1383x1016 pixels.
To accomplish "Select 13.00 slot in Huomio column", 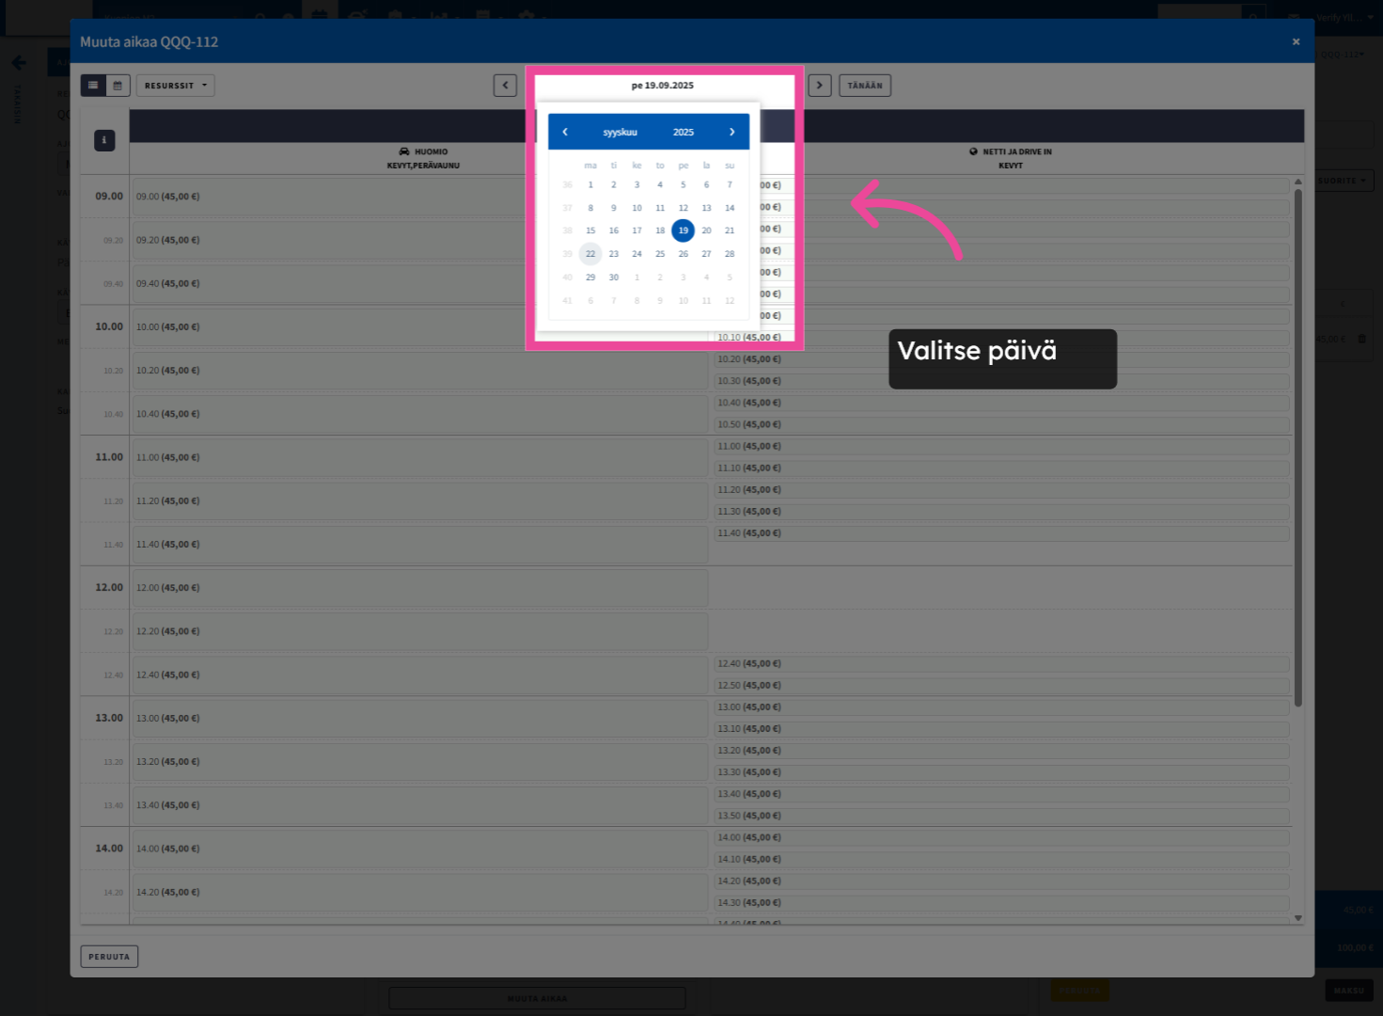I will click(419, 718).
